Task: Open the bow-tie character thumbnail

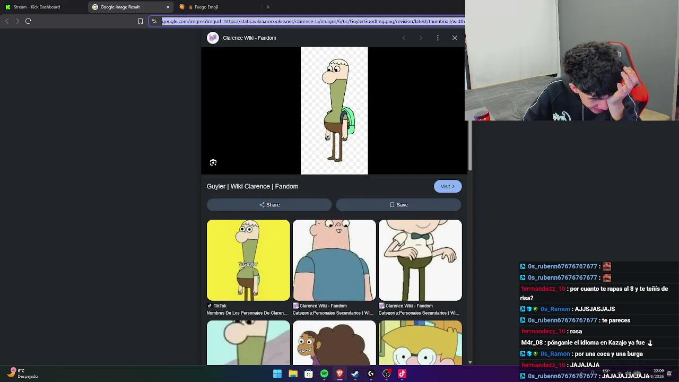Action: click(420, 260)
